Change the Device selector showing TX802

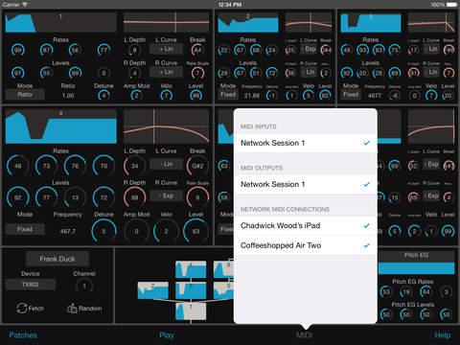click(31, 285)
